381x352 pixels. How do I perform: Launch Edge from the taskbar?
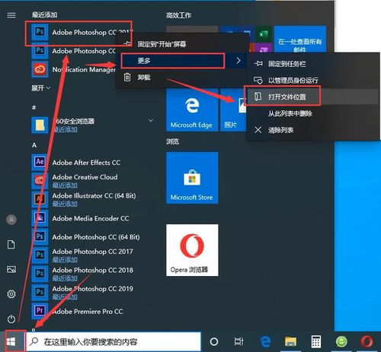click(x=265, y=341)
